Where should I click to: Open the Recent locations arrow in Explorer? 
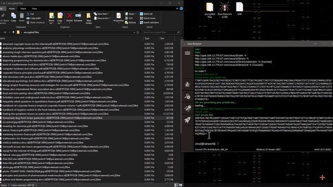(9, 32)
